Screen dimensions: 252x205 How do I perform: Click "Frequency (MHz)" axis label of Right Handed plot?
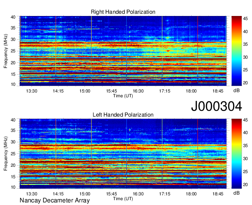coord(6,51)
